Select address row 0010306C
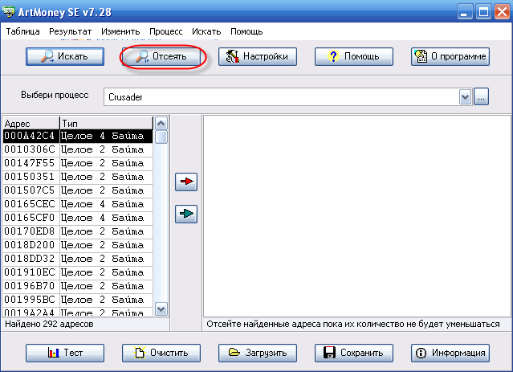The image size is (513, 372). coord(78,149)
